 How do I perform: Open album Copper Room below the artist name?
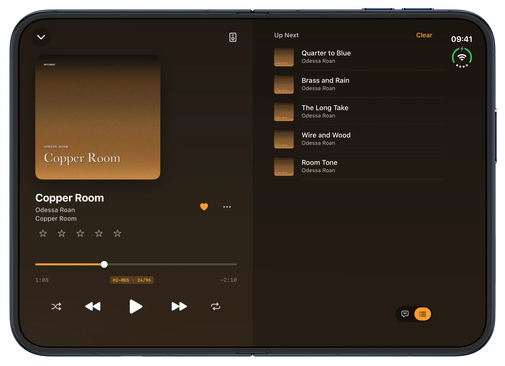[56, 219]
